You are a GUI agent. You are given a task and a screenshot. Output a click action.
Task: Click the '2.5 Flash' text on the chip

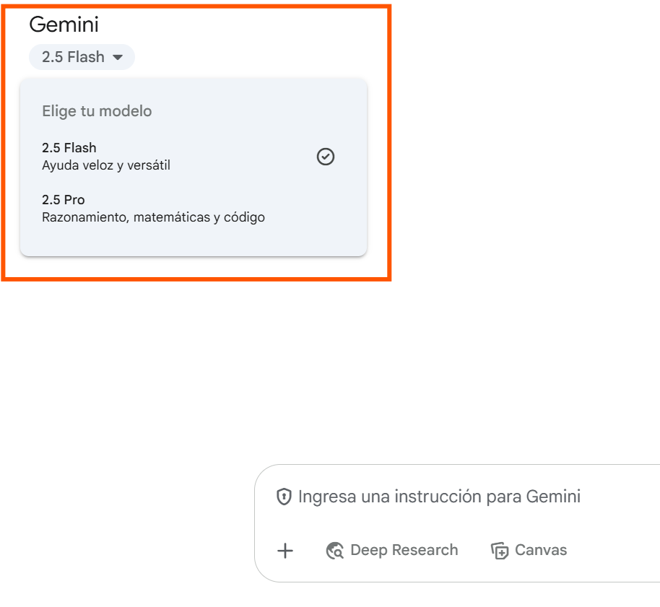(x=73, y=57)
